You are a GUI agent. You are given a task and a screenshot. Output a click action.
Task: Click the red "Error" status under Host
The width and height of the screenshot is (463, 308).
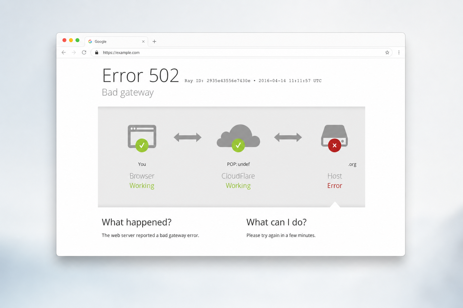click(335, 186)
